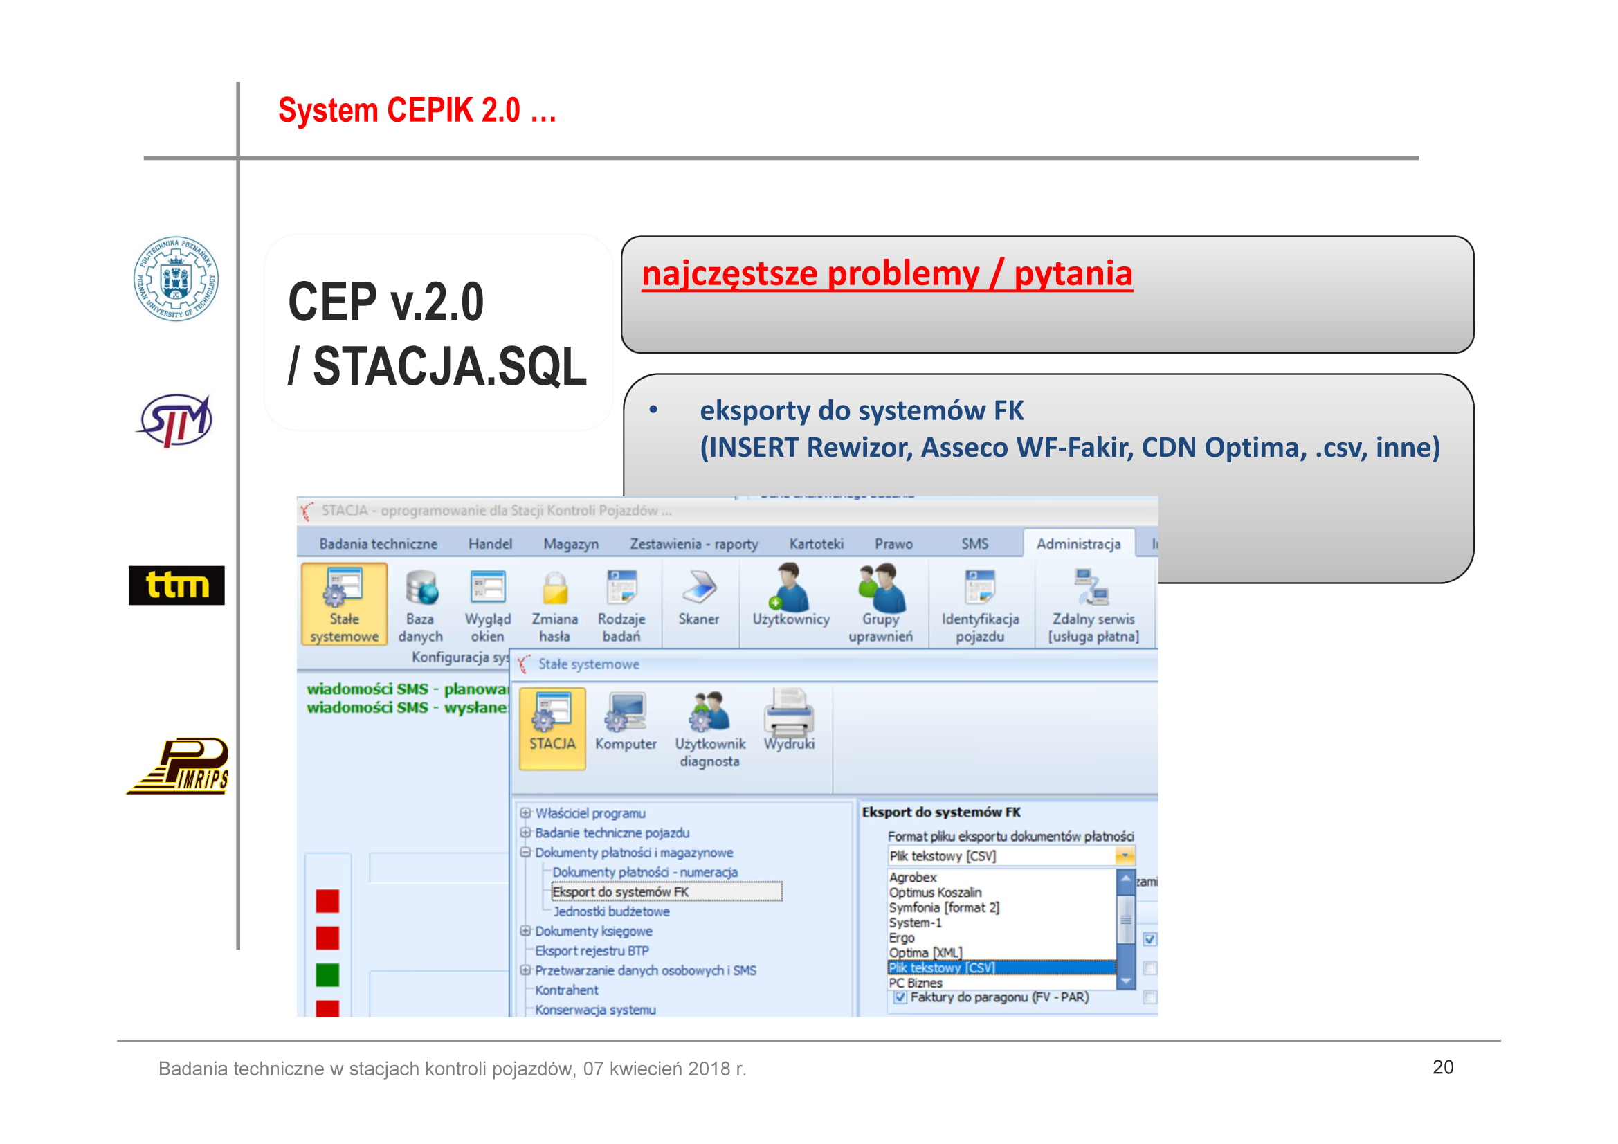Image resolution: width=1618 pixels, height=1144 pixels.
Task: Start Zdalny serwis paid service
Action: click(1093, 606)
